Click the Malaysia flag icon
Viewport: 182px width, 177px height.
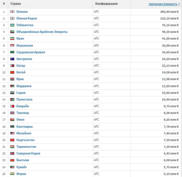coord(12,133)
